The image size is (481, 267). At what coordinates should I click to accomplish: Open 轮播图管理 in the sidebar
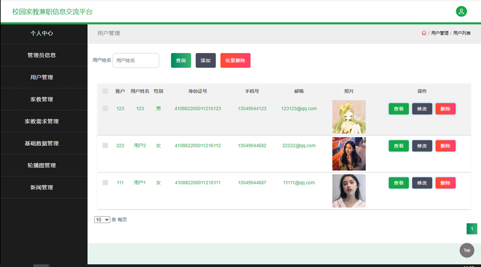click(42, 166)
